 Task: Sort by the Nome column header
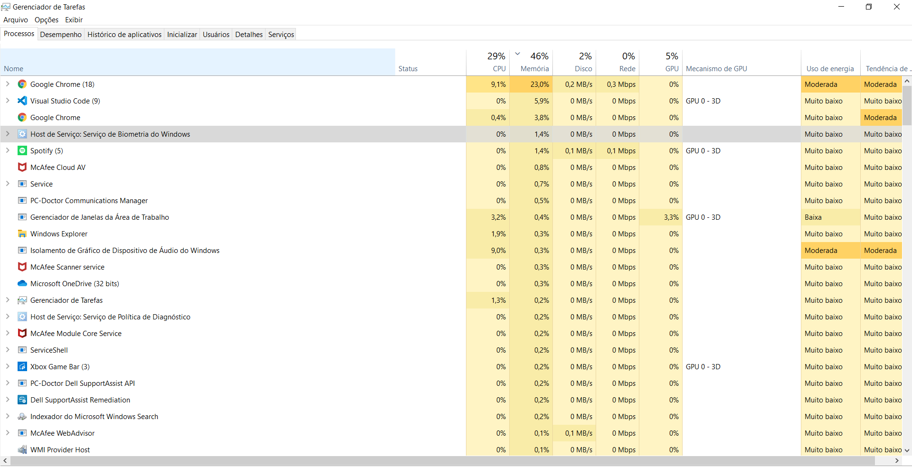click(198, 62)
